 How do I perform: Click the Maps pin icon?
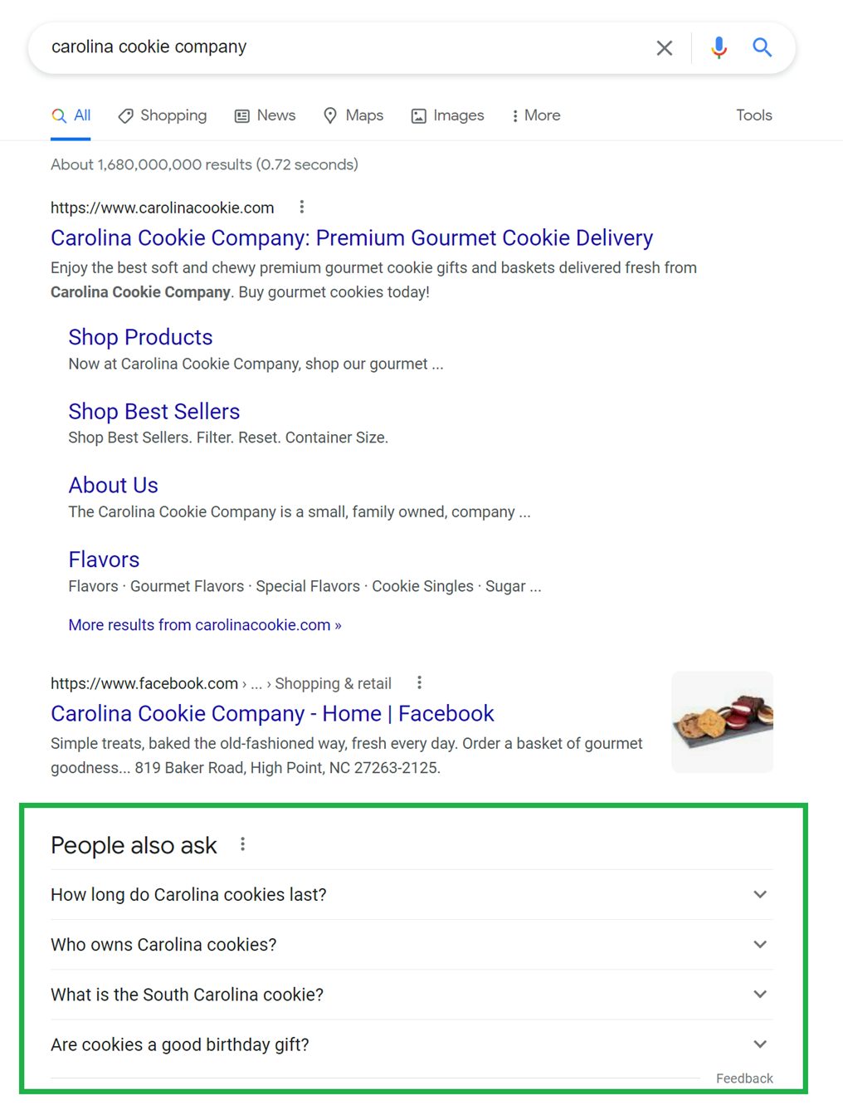coord(330,115)
